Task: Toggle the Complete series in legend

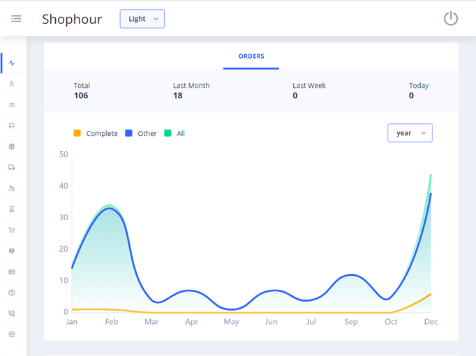Action: point(96,133)
